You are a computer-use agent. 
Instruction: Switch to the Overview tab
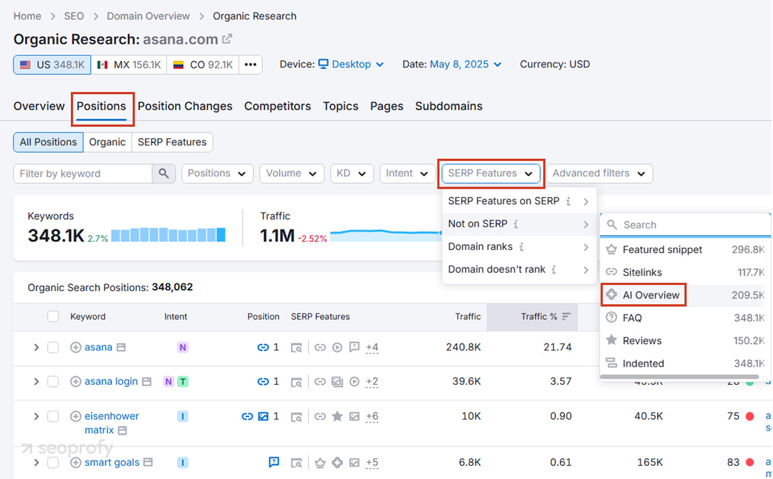[39, 106]
